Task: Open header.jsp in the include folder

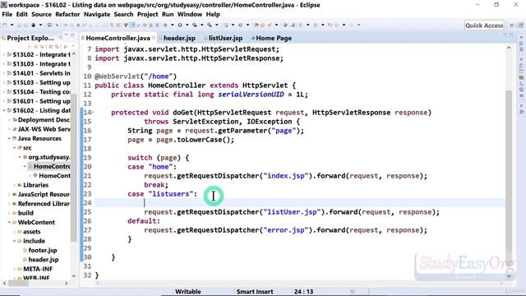Action: (x=44, y=260)
